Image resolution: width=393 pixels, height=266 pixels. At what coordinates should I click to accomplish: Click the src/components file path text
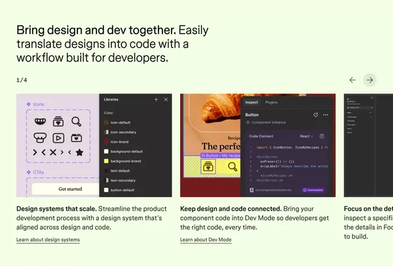pos(273,190)
